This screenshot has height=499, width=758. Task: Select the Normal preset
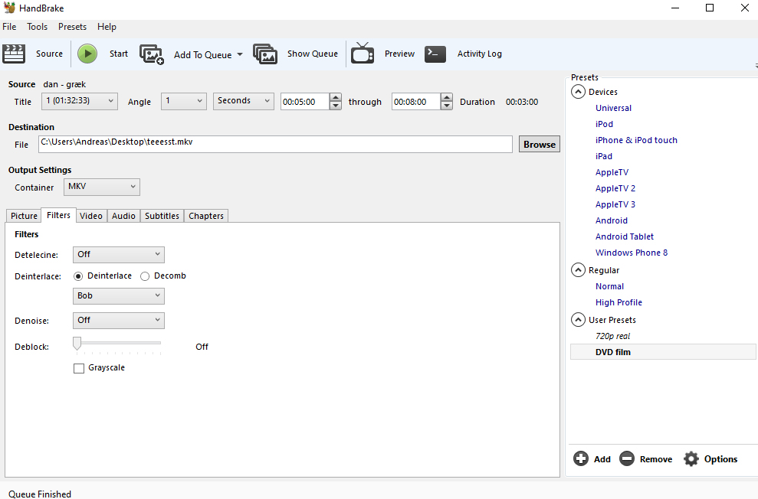(x=609, y=287)
